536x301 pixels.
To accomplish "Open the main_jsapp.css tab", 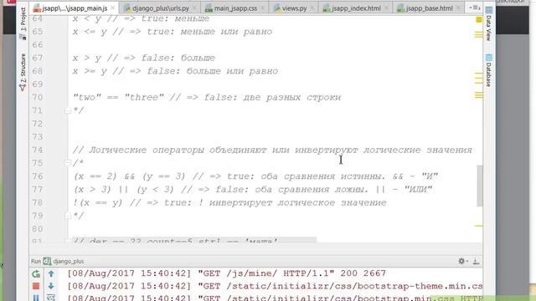I will click(x=235, y=8).
